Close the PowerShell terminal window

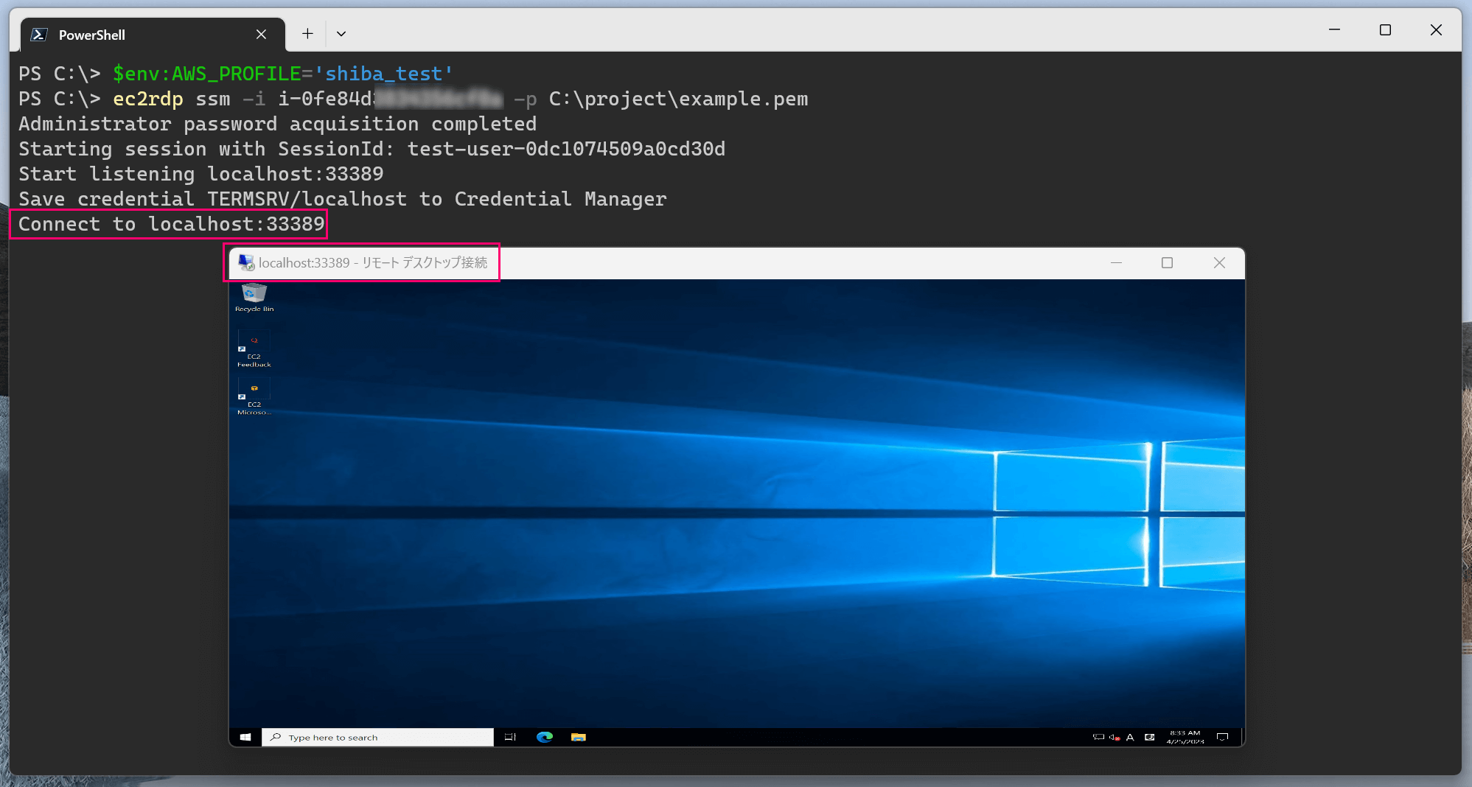[1436, 30]
